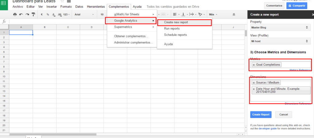Decrease decimal places
Viewport: 314px width, 138px height.
tap(53, 14)
